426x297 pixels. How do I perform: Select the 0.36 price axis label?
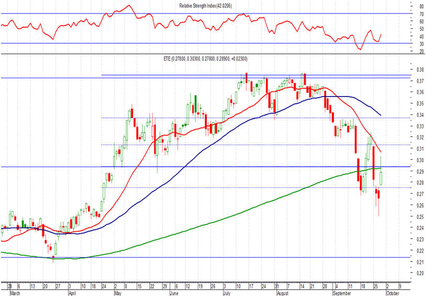pyautogui.click(x=420, y=92)
